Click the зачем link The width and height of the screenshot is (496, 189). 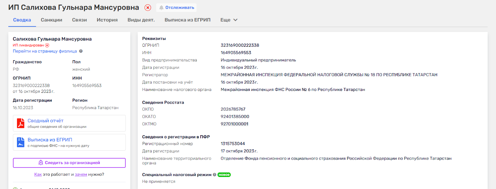pyautogui.click(x=81, y=174)
